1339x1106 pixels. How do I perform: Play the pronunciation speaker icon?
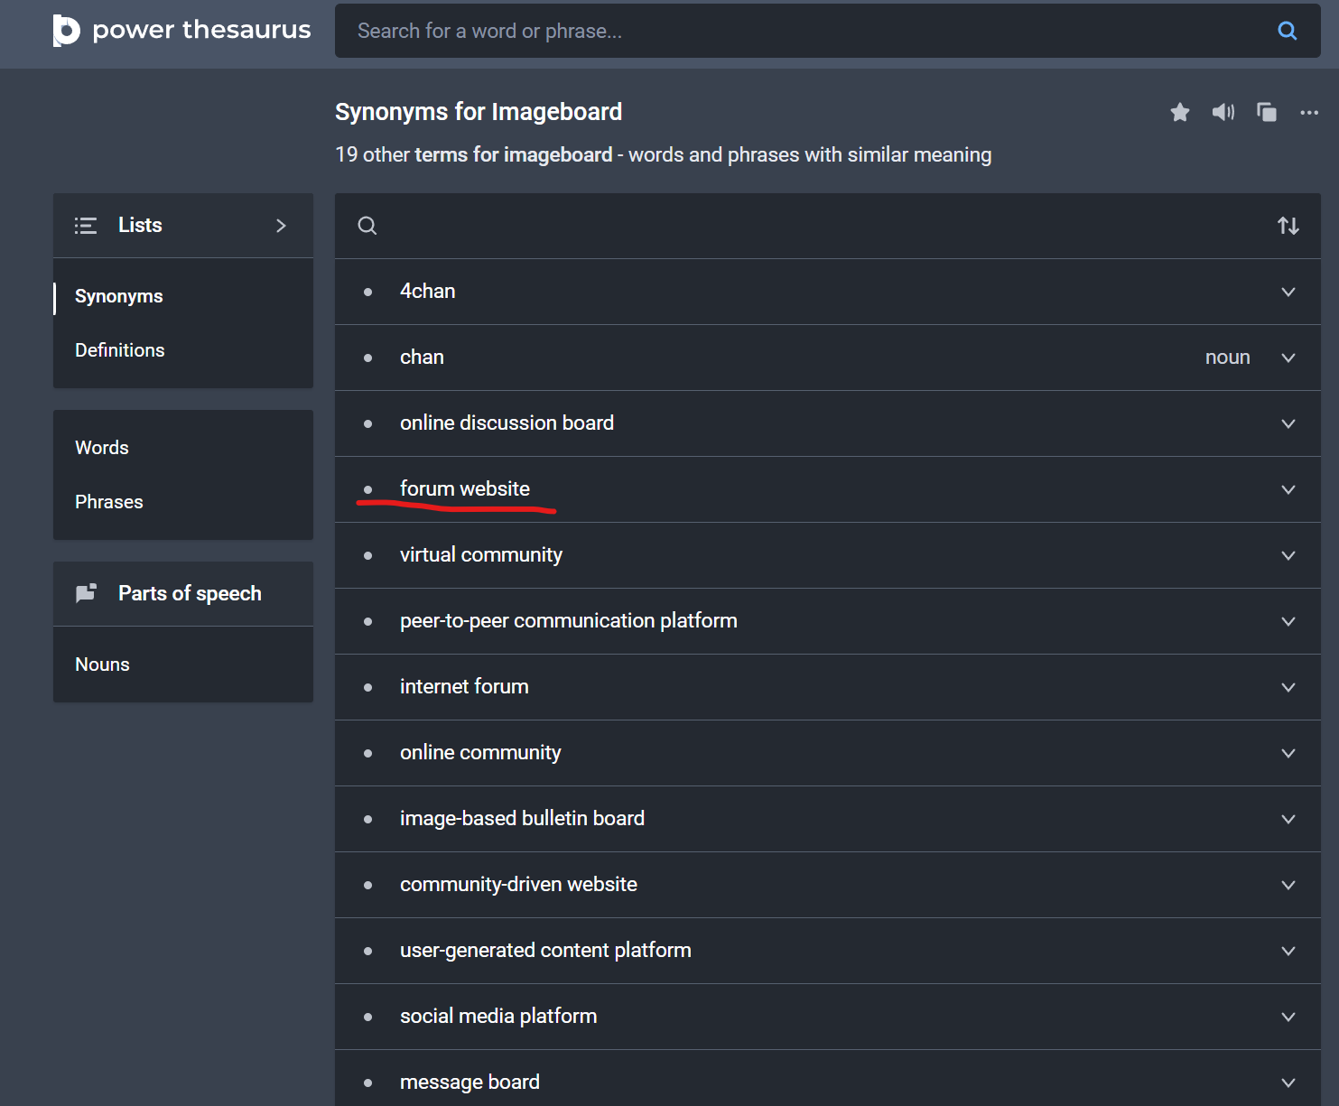pos(1223,112)
